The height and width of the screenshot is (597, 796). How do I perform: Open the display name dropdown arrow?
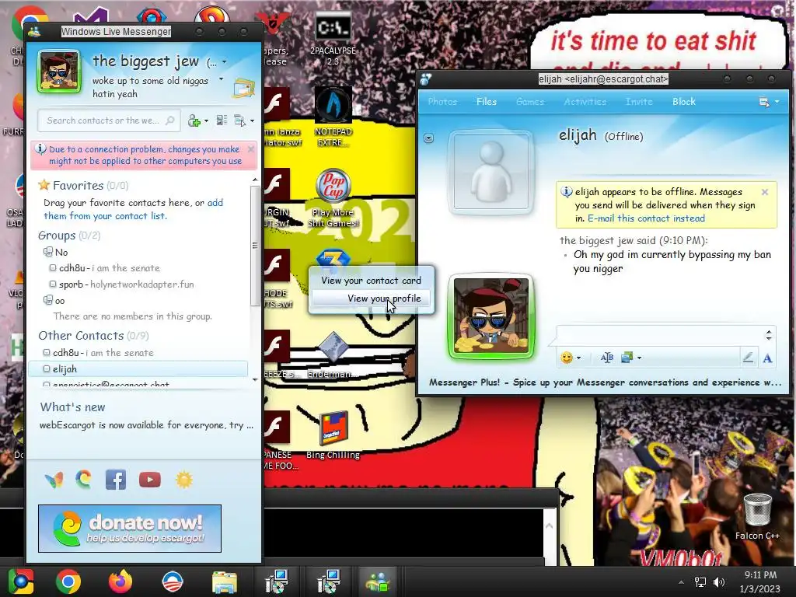click(225, 62)
